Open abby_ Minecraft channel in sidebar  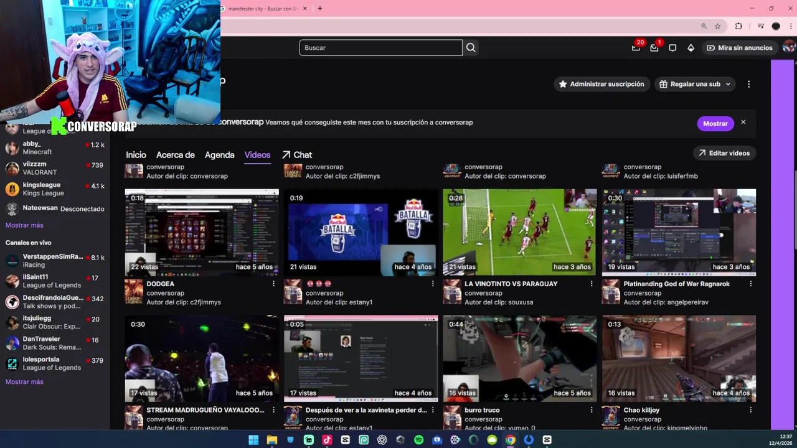55,148
